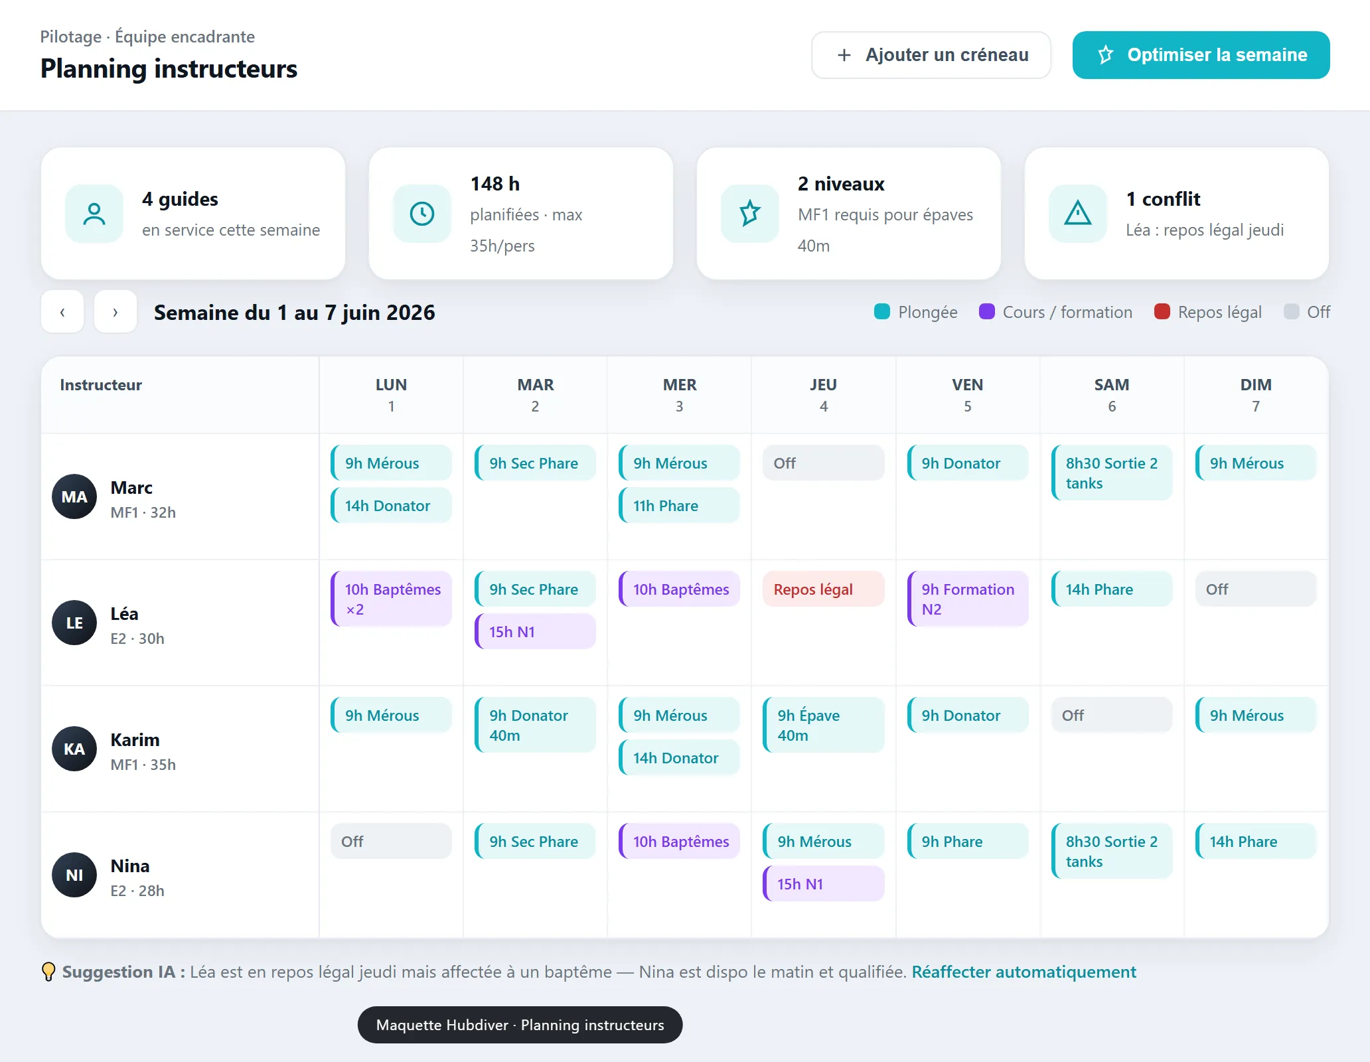Click Léa's LE avatar
The height and width of the screenshot is (1062, 1370).
tap(74, 623)
